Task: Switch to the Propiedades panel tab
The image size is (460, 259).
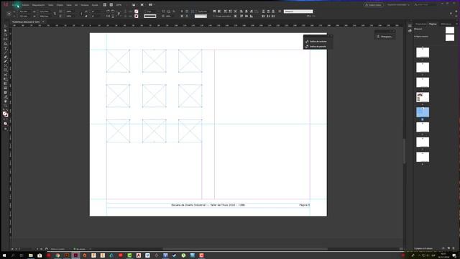Action: pos(420,24)
